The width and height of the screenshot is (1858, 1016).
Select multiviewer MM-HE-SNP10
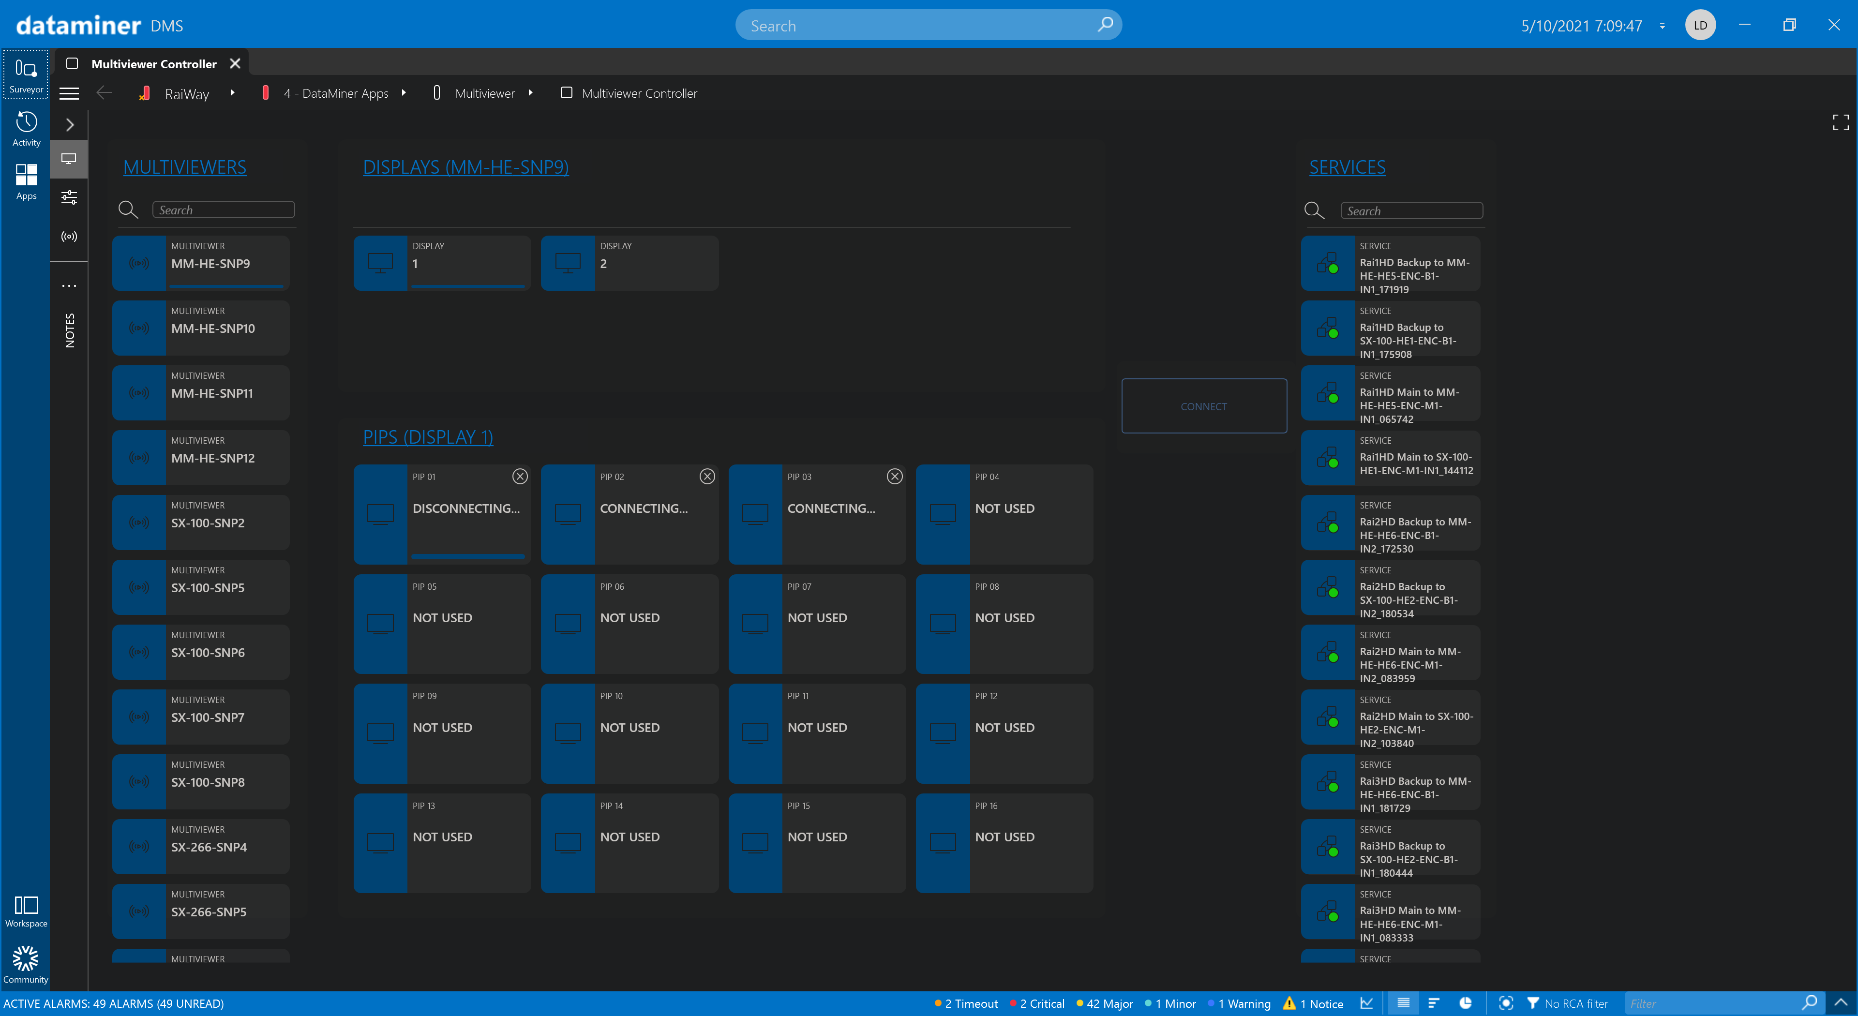[x=201, y=328]
